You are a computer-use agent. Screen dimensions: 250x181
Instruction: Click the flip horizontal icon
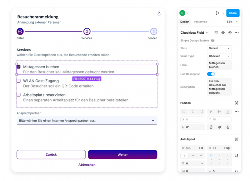219,127
